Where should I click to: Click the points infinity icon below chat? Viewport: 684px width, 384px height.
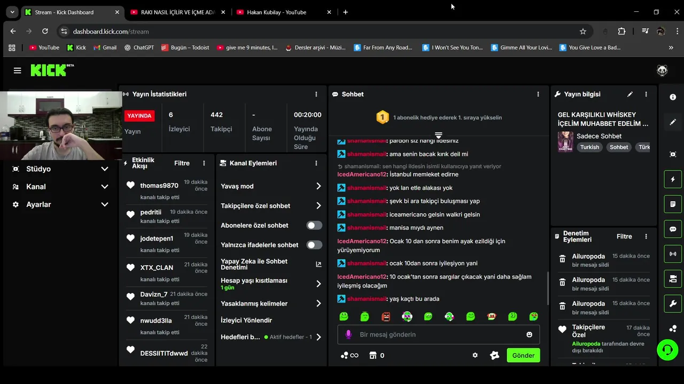pyautogui.click(x=349, y=355)
